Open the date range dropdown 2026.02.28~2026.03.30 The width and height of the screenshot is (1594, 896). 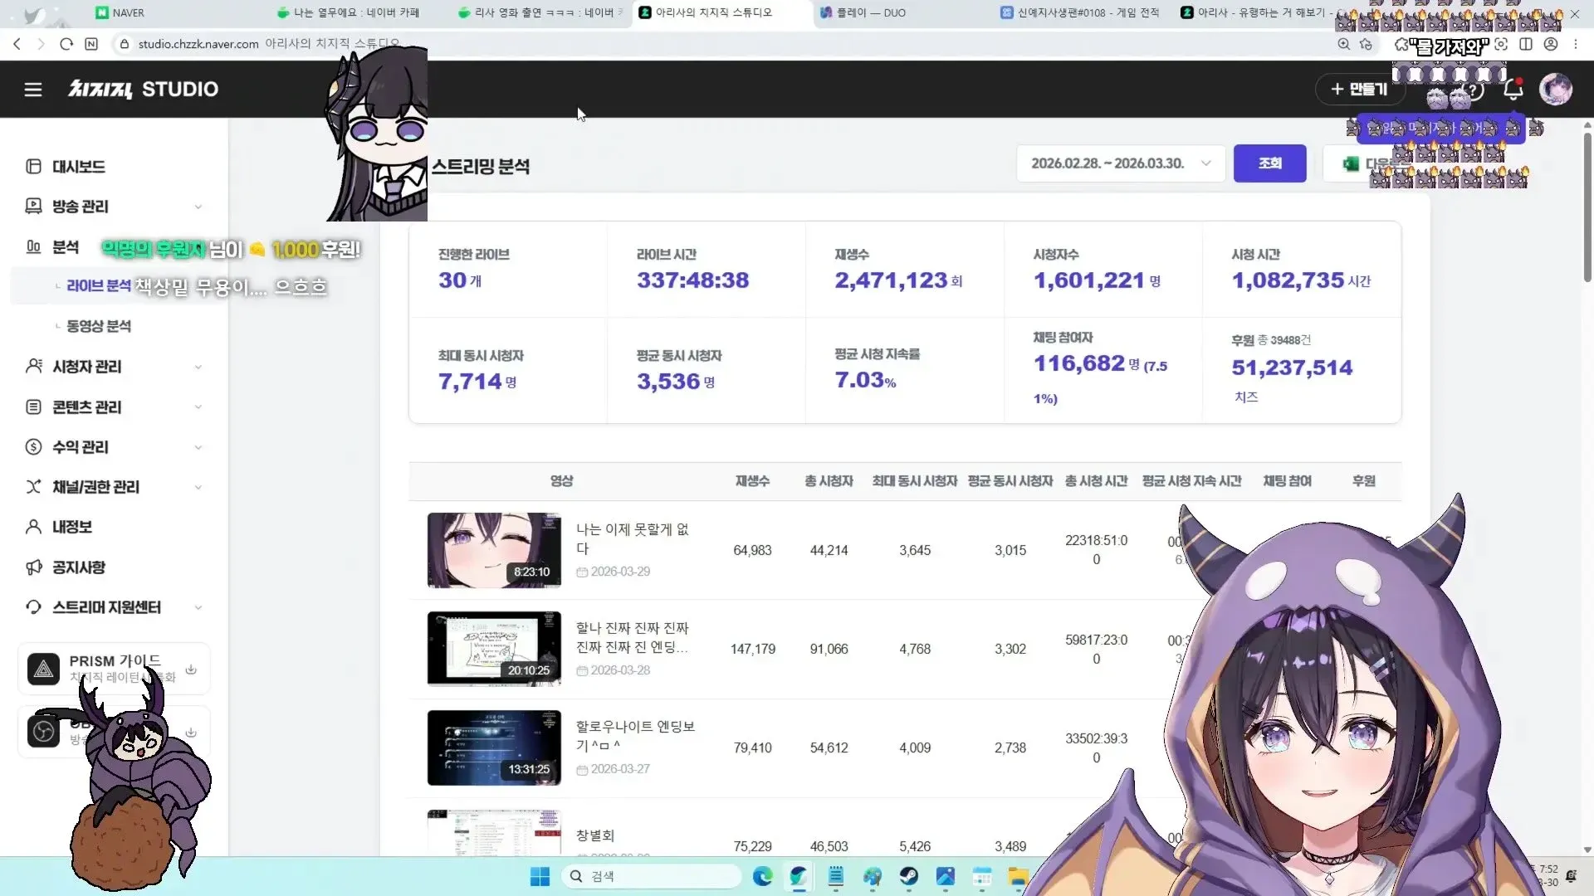tap(1120, 163)
